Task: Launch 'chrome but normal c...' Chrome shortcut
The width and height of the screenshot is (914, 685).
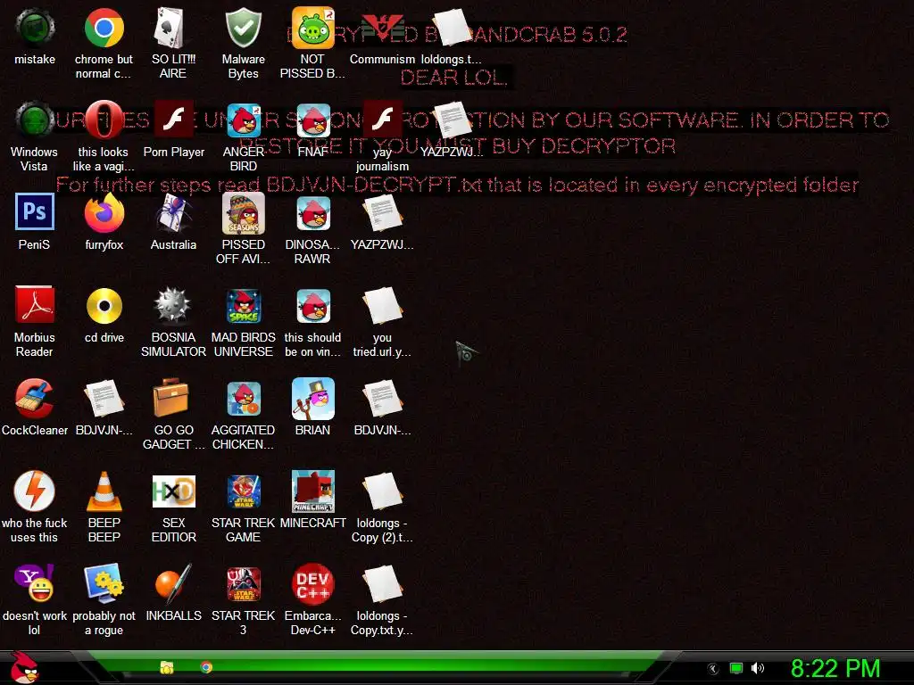Action: (x=104, y=28)
